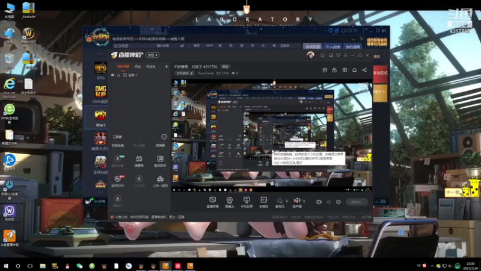Viewport: 481px width, 271px height.
Task: Add a 摄像头 camera source
Action: click(230, 202)
